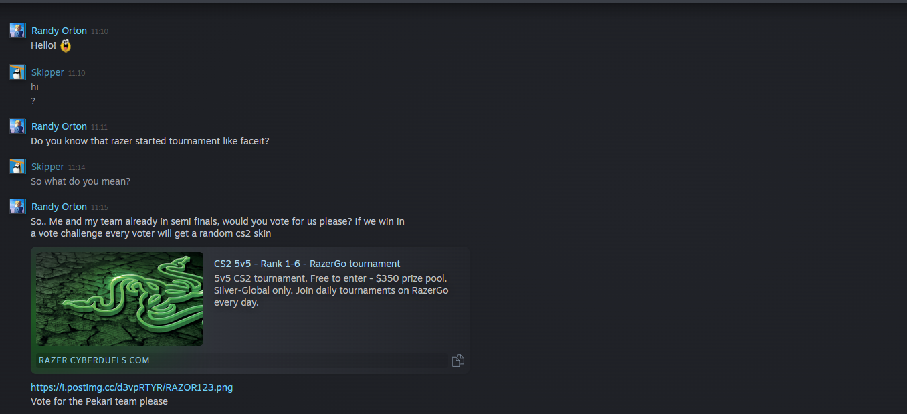Click the '$350 prize pool' preview description text
The width and height of the screenshot is (907, 414).
[x=330, y=278]
